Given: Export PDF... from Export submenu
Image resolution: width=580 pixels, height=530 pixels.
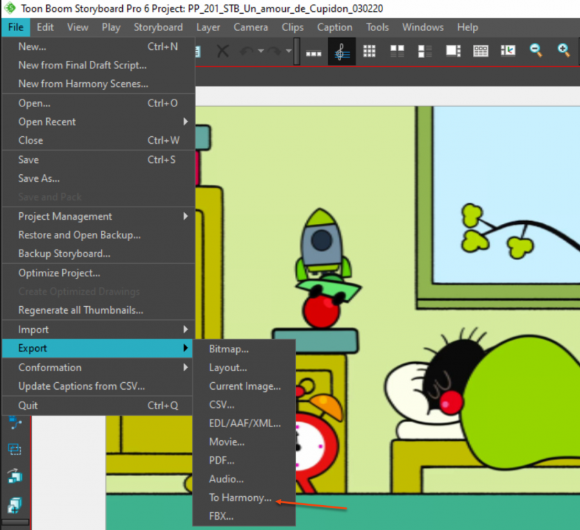Looking at the screenshot, I should point(244,460).
